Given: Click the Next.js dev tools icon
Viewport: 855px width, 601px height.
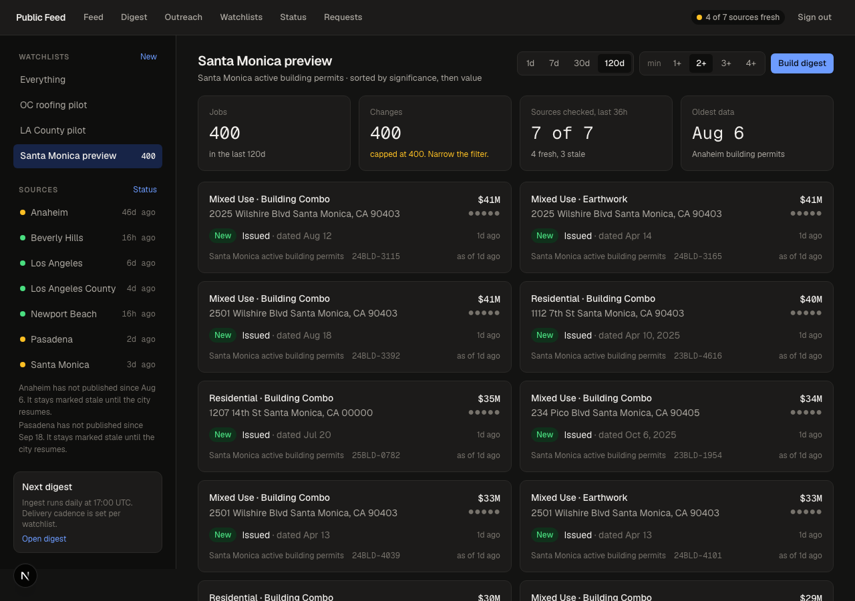Looking at the screenshot, I should (x=25, y=576).
